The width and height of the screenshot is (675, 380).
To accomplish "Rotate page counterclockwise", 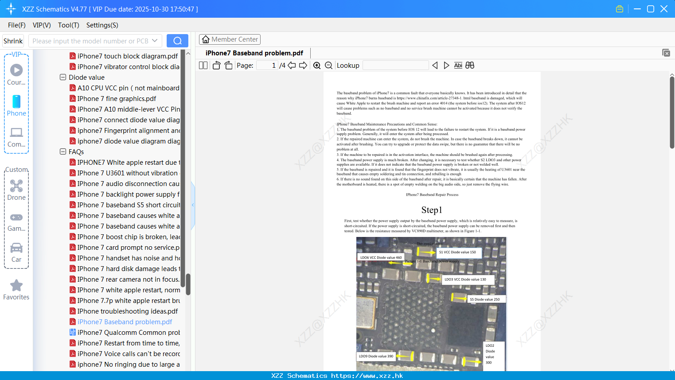I will pyautogui.click(x=217, y=65).
